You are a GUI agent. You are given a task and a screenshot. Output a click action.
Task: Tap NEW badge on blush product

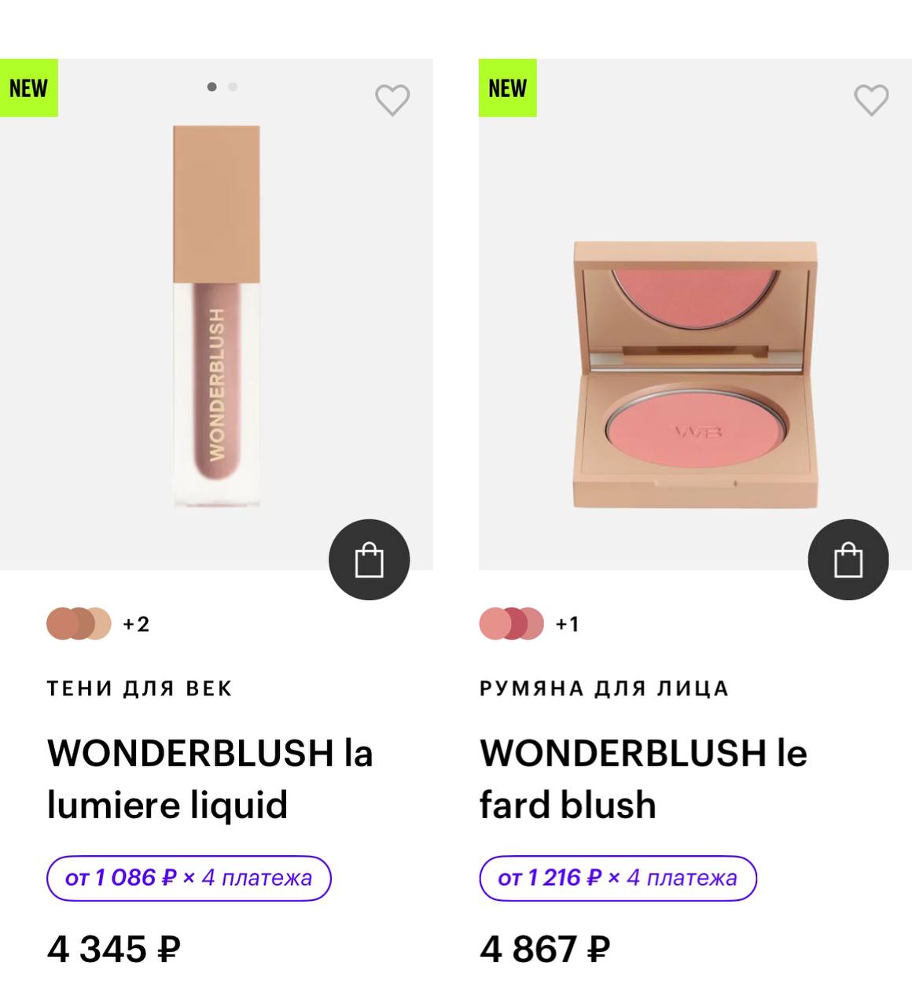(508, 88)
